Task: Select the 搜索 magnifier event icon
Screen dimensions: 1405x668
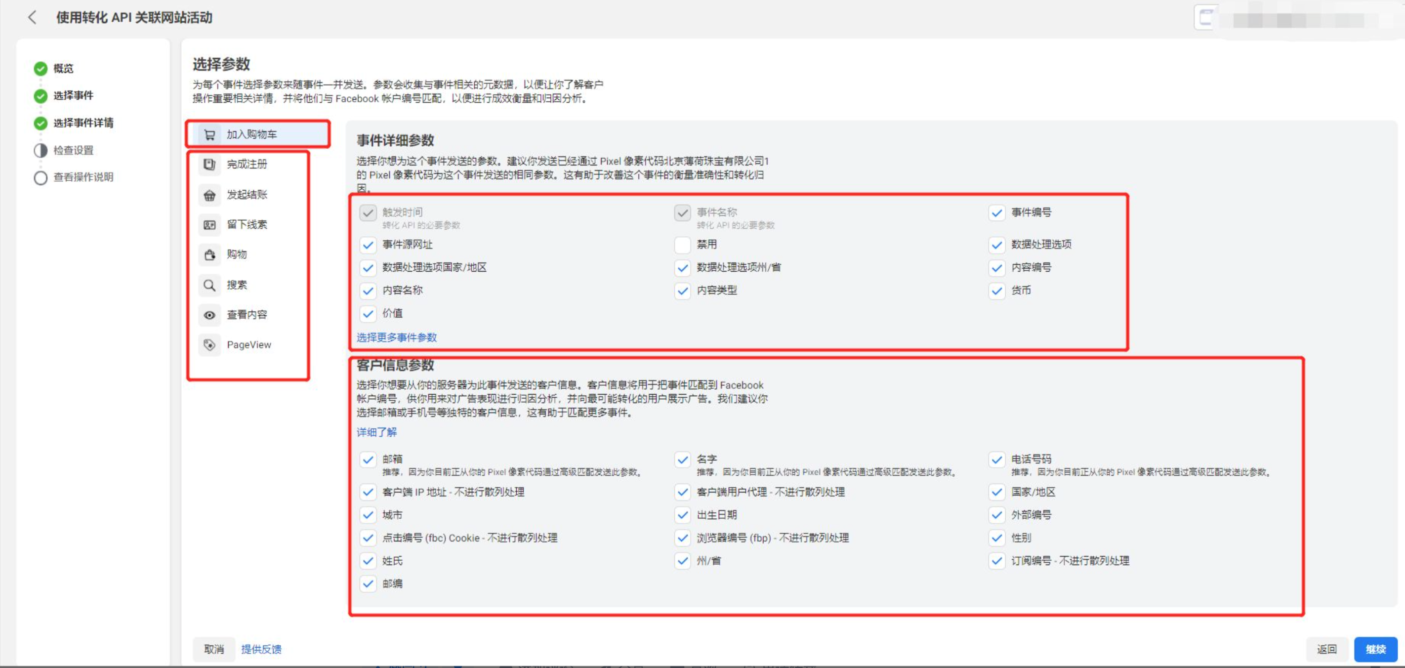Action: point(210,285)
